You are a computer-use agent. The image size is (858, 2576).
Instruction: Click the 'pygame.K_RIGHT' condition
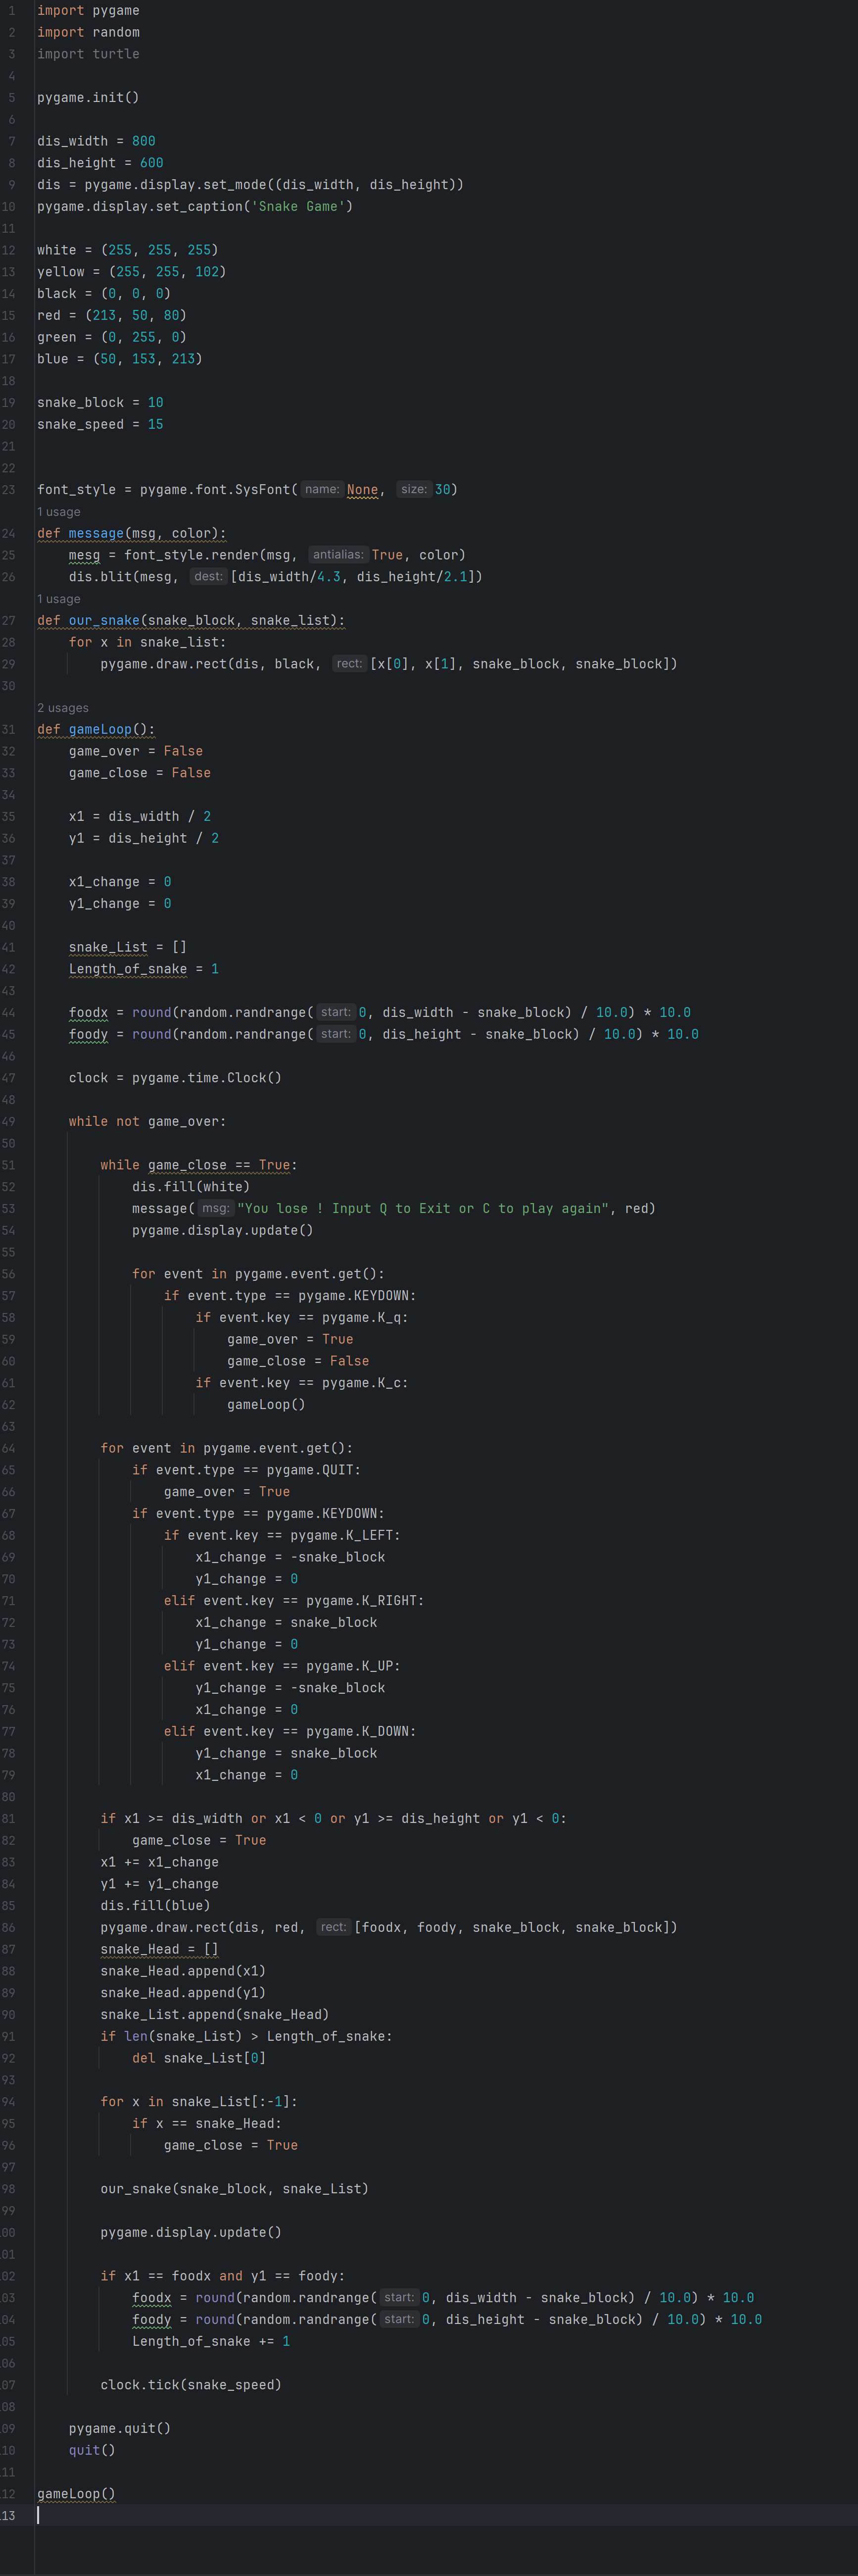tap(361, 1601)
